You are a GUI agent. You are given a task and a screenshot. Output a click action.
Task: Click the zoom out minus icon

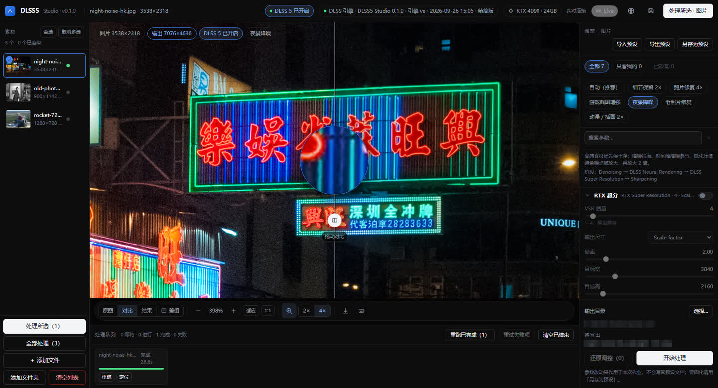coord(198,311)
